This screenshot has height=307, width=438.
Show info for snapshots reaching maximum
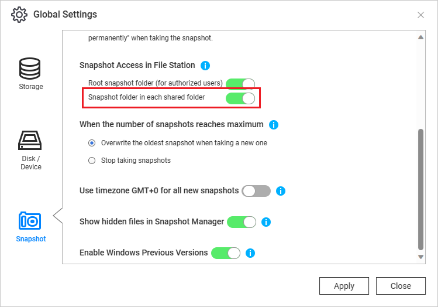tap(274, 125)
